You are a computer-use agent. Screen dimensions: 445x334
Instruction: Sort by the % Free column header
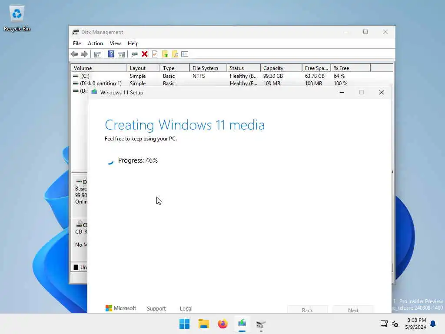[x=351, y=68]
